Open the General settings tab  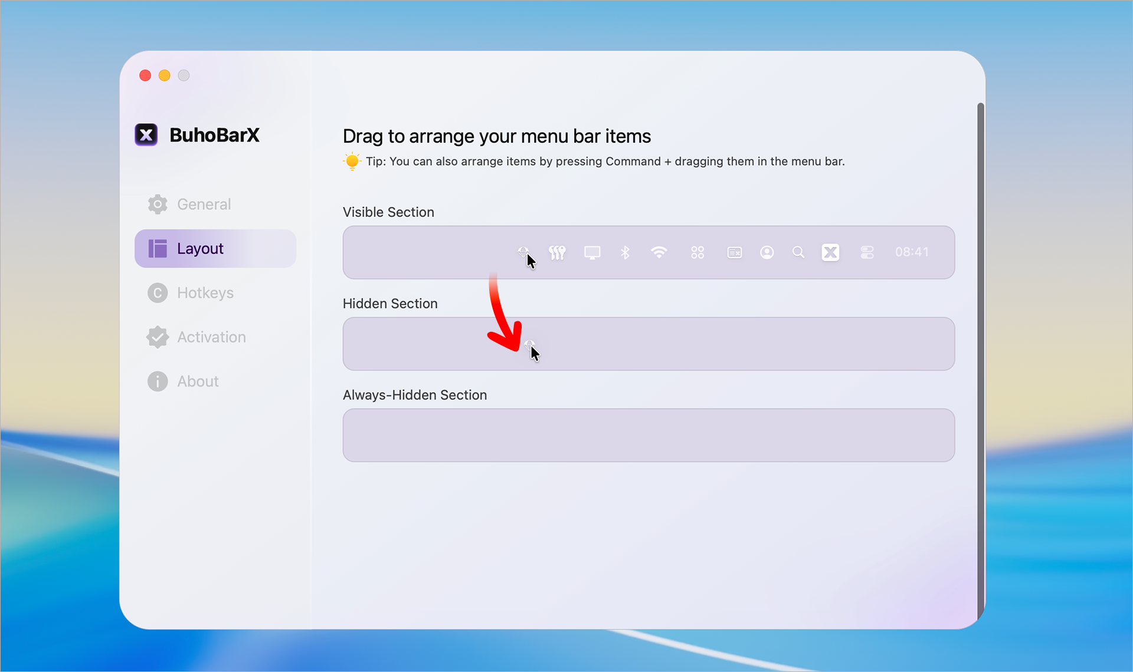204,205
